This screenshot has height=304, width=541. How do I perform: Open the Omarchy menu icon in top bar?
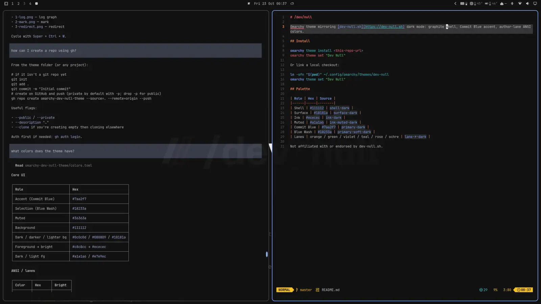pos(6,3)
